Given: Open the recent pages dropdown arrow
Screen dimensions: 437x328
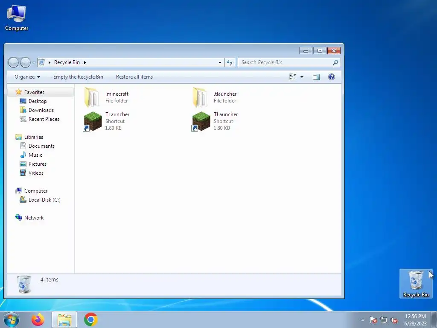Looking at the screenshot, I should pos(33,62).
